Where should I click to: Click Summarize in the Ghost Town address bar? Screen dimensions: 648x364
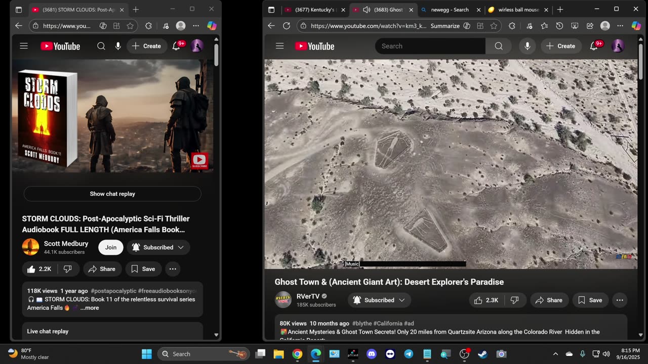445,26
